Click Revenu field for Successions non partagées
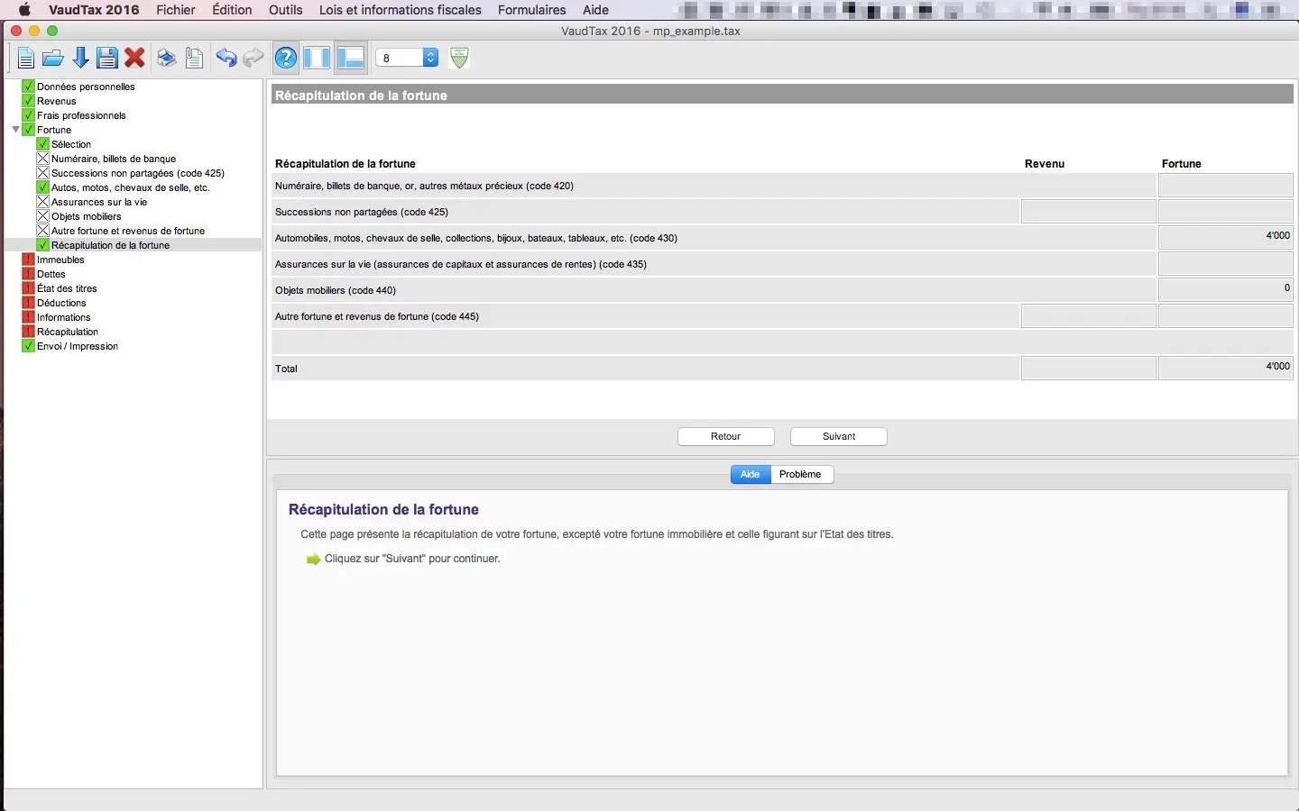1299x811 pixels. pyautogui.click(x=1089, y=212)
